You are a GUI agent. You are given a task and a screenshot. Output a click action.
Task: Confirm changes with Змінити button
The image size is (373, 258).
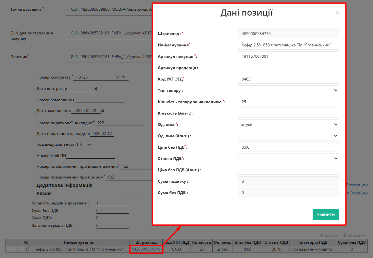click(326, 215)
